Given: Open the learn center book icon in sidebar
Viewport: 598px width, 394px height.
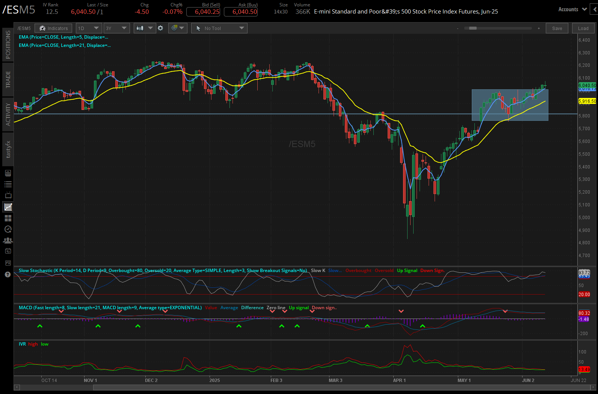Looking at the screenshot, I should [x=8, y=173].
